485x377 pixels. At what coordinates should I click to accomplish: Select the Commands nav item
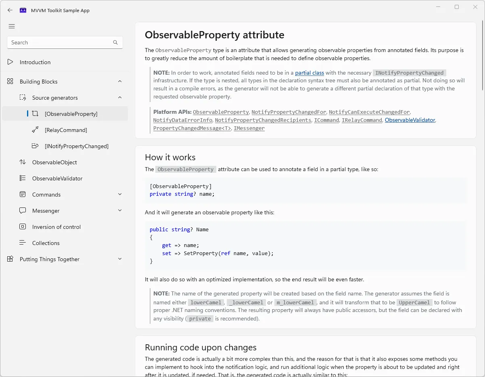click(x=65, y=195)
